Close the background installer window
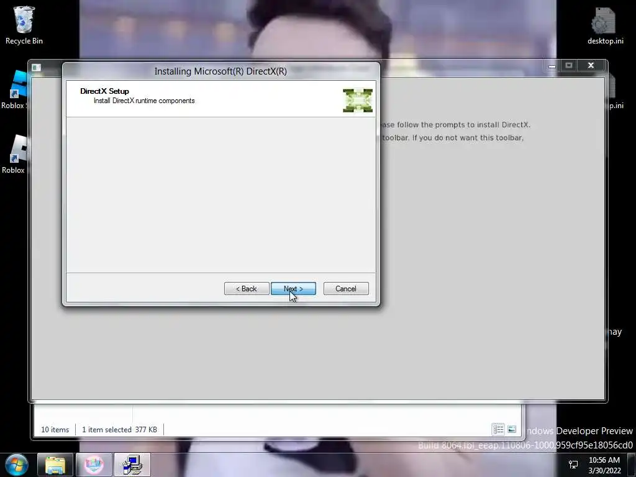This screenshot has height=477, width=636. tap(591, 66)
